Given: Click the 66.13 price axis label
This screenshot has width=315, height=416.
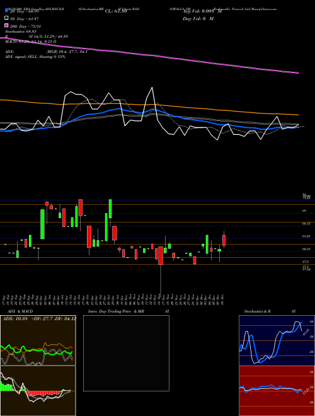Looking at the screenshot, I should point(306,224).
